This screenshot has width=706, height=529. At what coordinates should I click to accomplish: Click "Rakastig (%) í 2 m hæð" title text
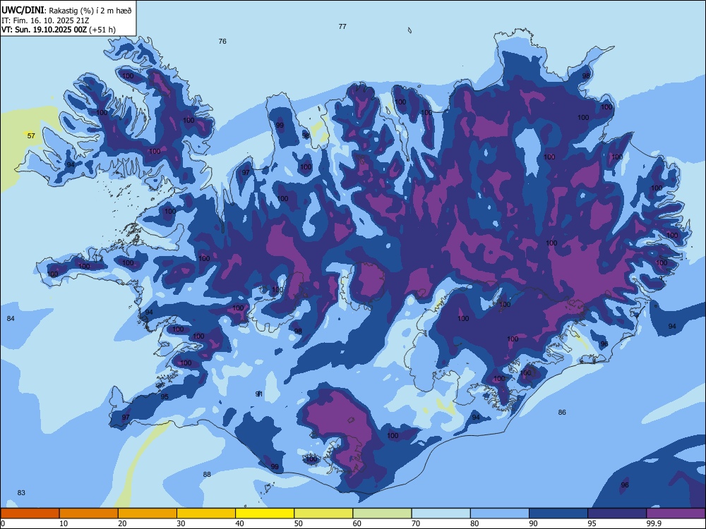pos(90,11)
